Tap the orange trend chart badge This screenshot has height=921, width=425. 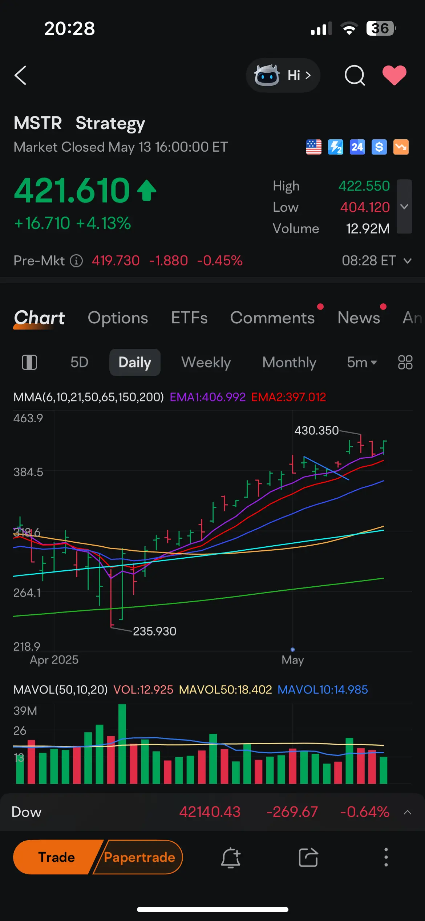pos(401,147)
